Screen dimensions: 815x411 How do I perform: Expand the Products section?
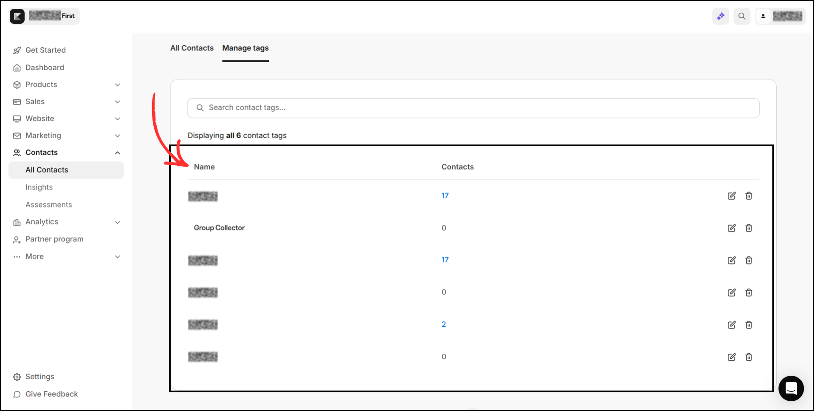click(x=117, y=85)
